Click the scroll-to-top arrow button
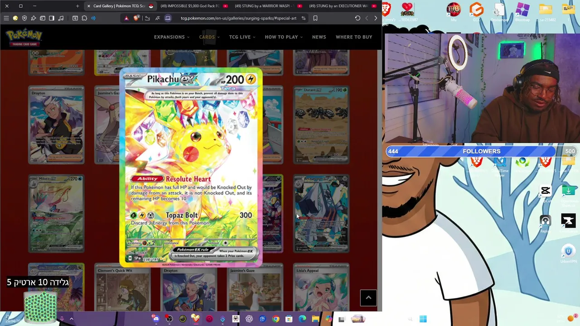The width and height of the screenshot is (580, 326). point(368,297)
